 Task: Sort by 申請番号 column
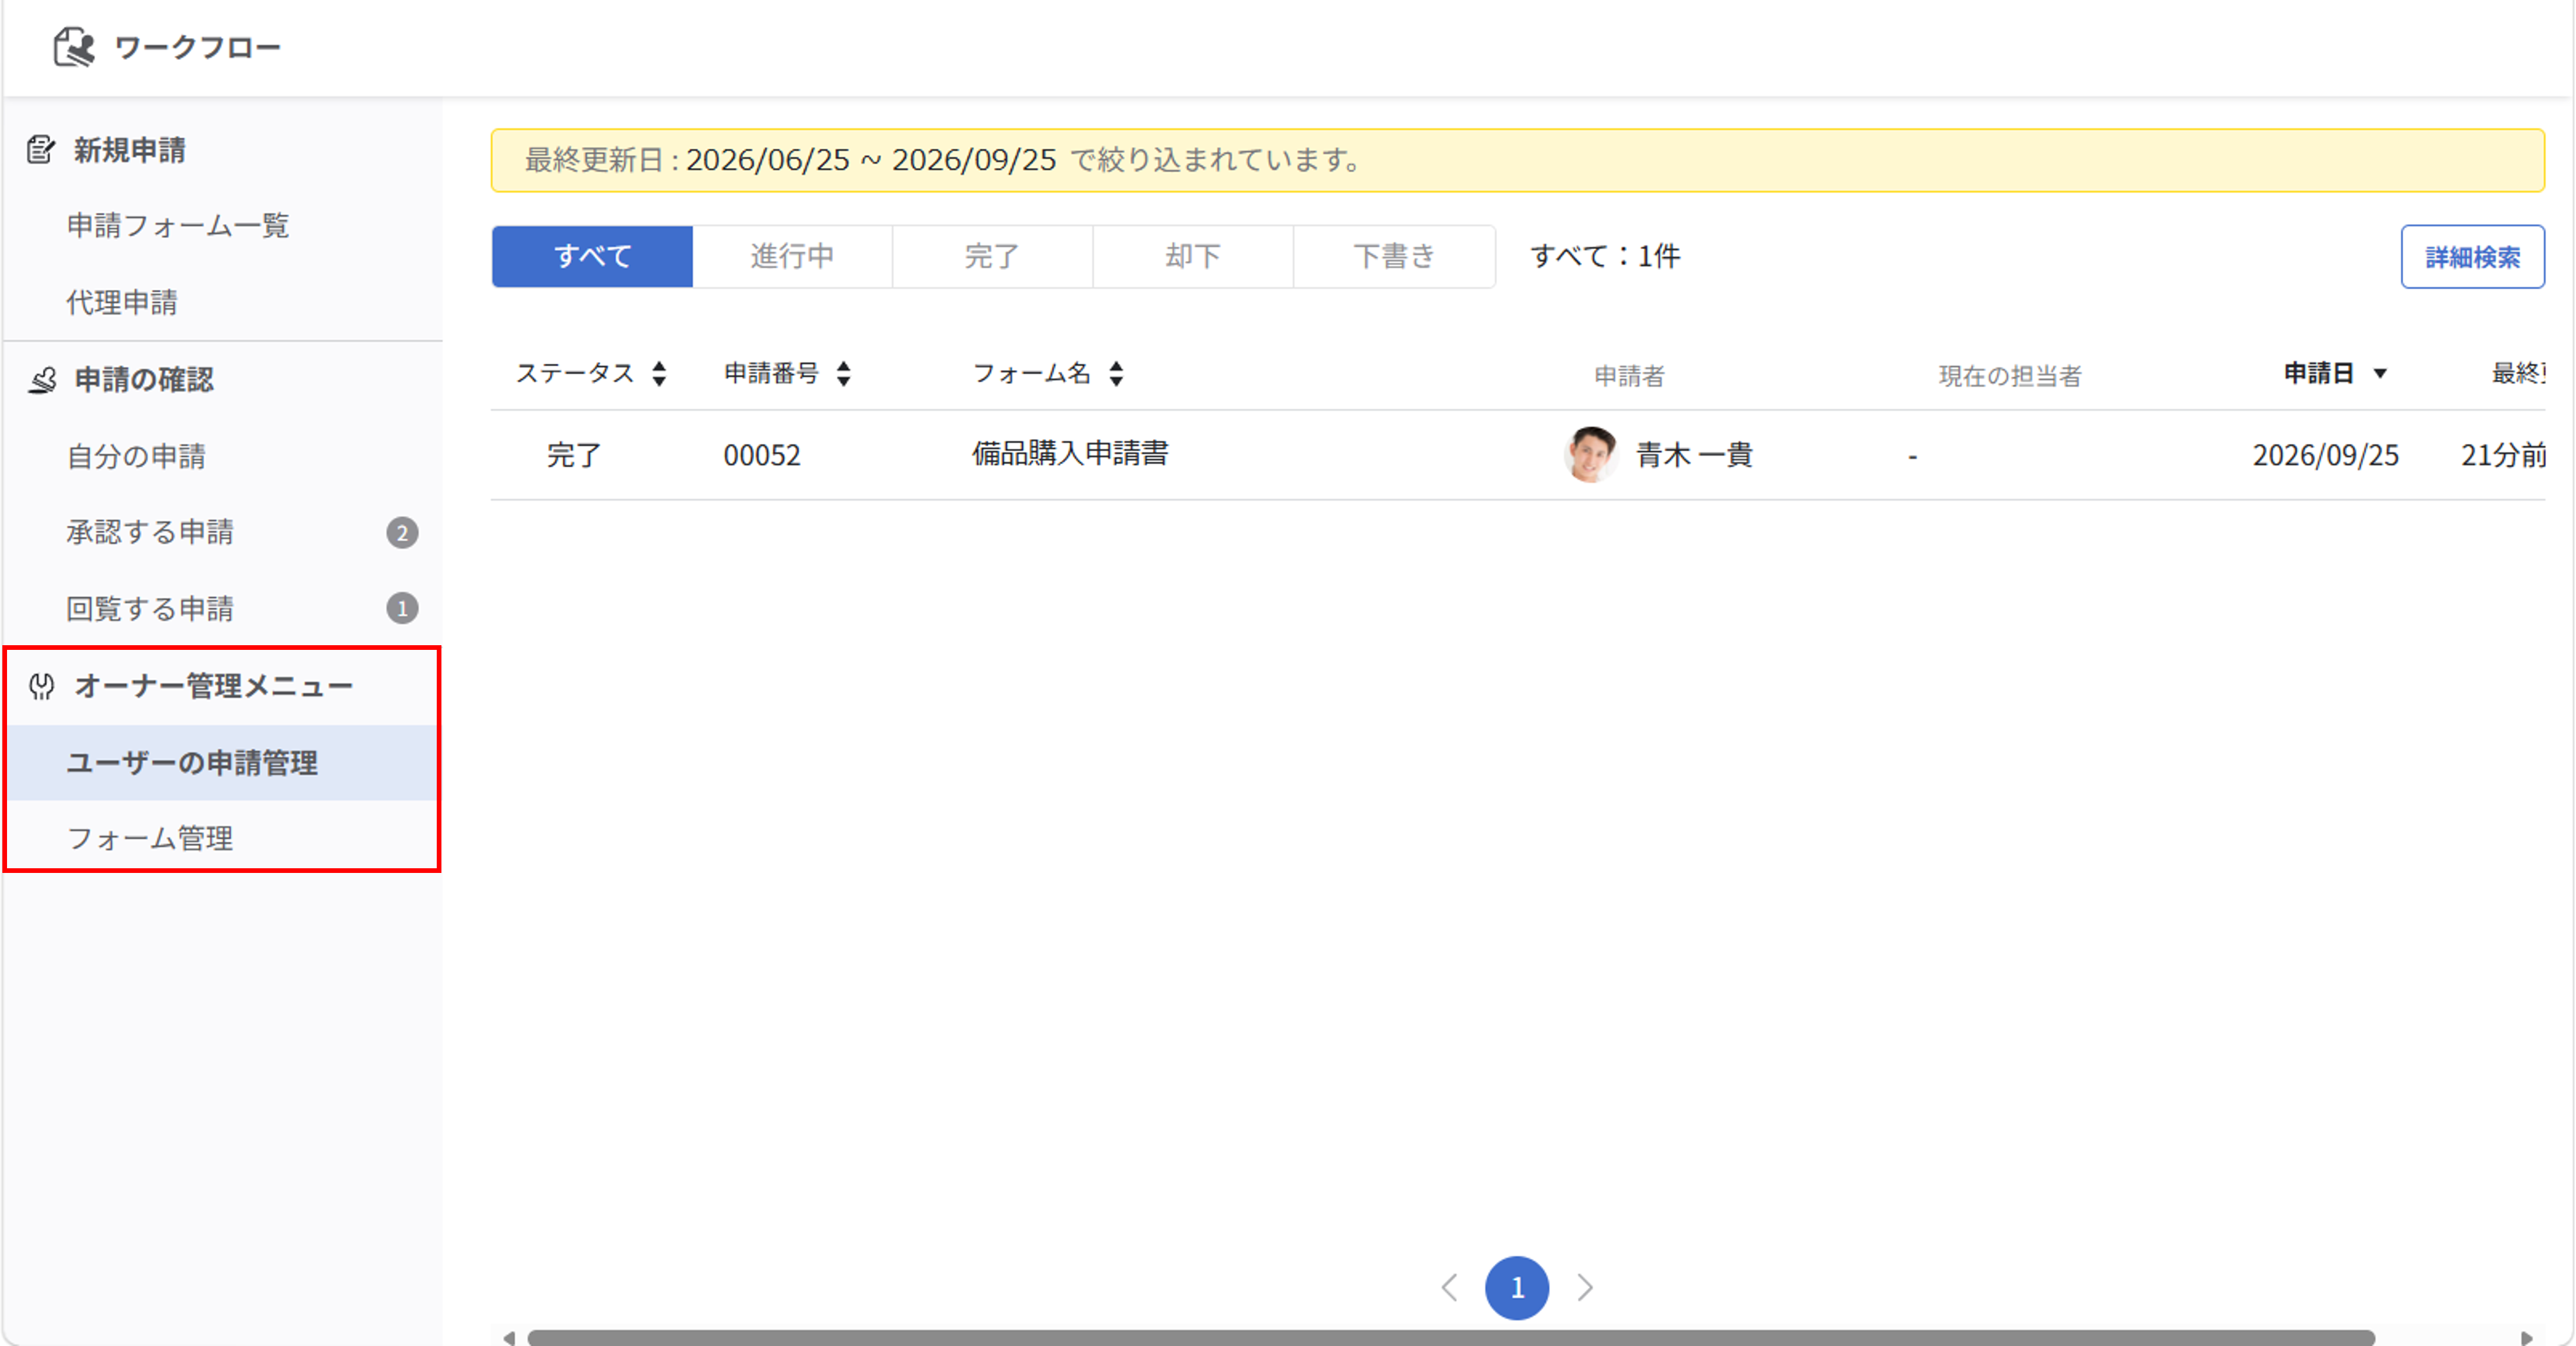[x=844, y=374]
